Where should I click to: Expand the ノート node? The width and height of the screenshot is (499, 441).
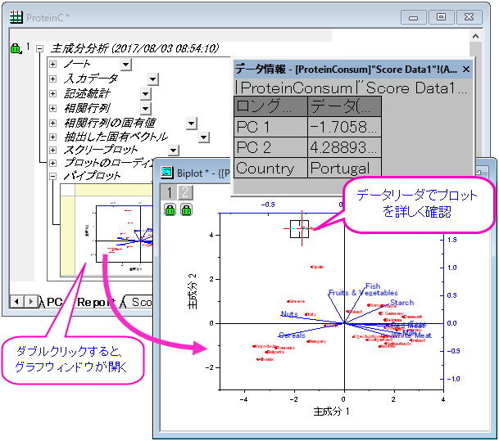52,64
